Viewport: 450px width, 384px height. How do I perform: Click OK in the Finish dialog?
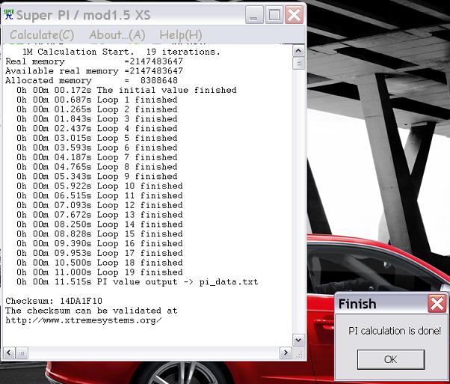click(391, 359)
